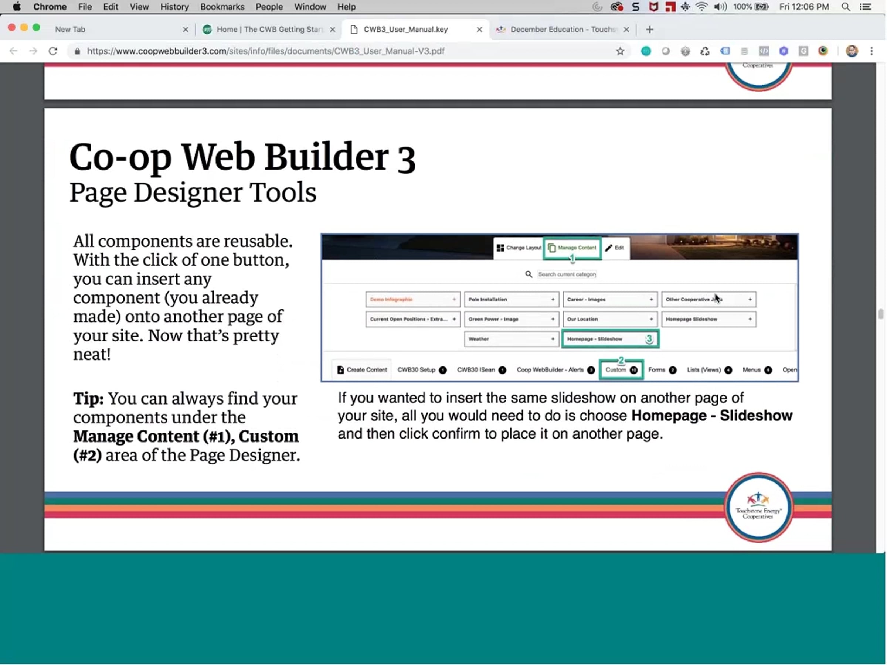Open Spotlight search

point(846,7)
